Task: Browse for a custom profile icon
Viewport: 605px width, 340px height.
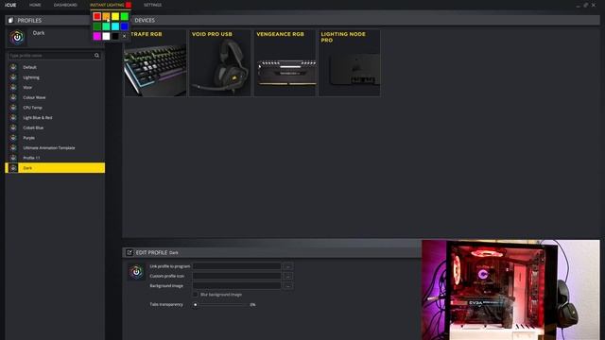Action: [x=287, y=276]
